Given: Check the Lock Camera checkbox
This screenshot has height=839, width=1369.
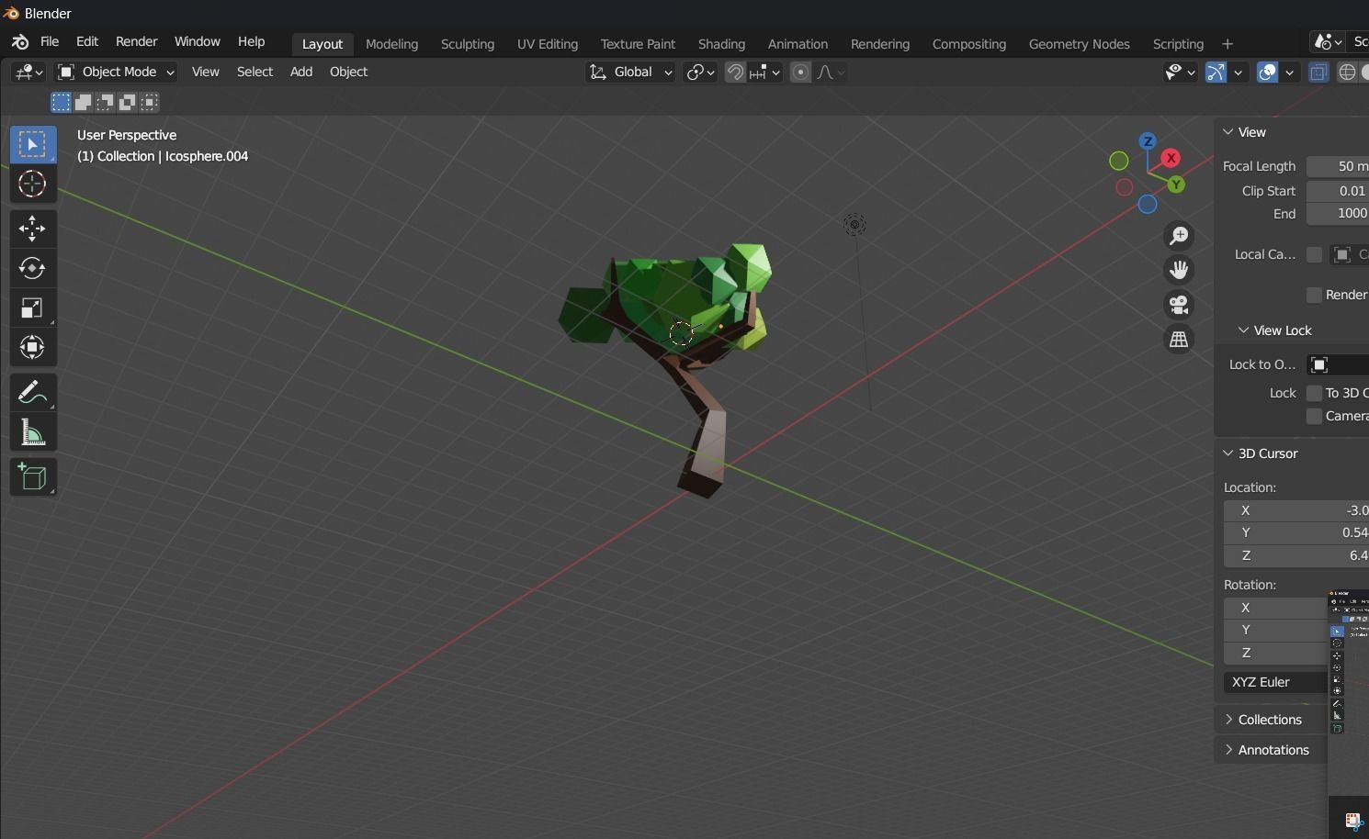Looking at the screenshot, I should (1314, 416).
